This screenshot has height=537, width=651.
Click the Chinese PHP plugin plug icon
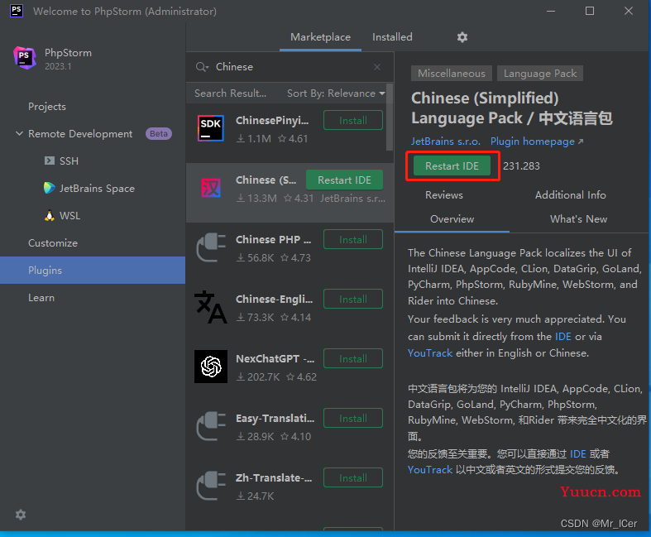tap(211, 247)
